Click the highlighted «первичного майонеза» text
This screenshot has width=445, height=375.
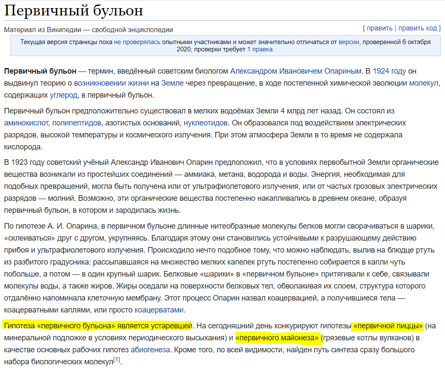point(277,338)
